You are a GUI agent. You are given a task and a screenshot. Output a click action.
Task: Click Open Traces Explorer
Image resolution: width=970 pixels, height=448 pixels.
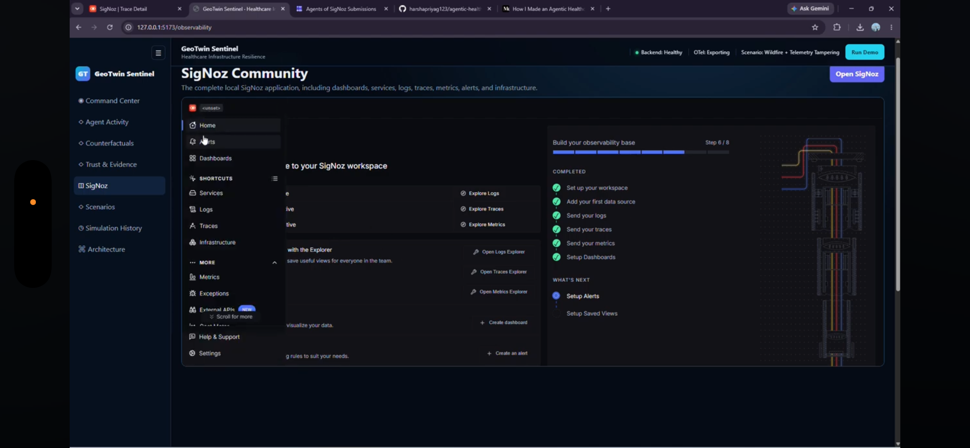point(499,272)
